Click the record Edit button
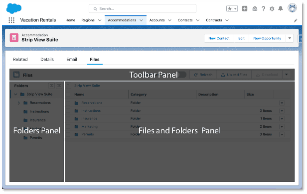Viewport: 307px width, 194px height. click(241, 38)
